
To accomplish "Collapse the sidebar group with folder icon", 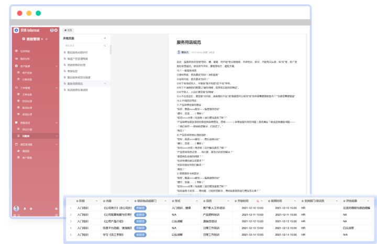I will [x=57, y=144].
